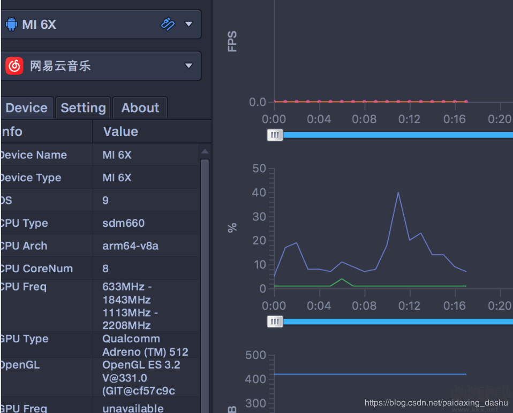Click the USB connection icon in device selector
Screen dimensions: 513x413
coord(168,24)
